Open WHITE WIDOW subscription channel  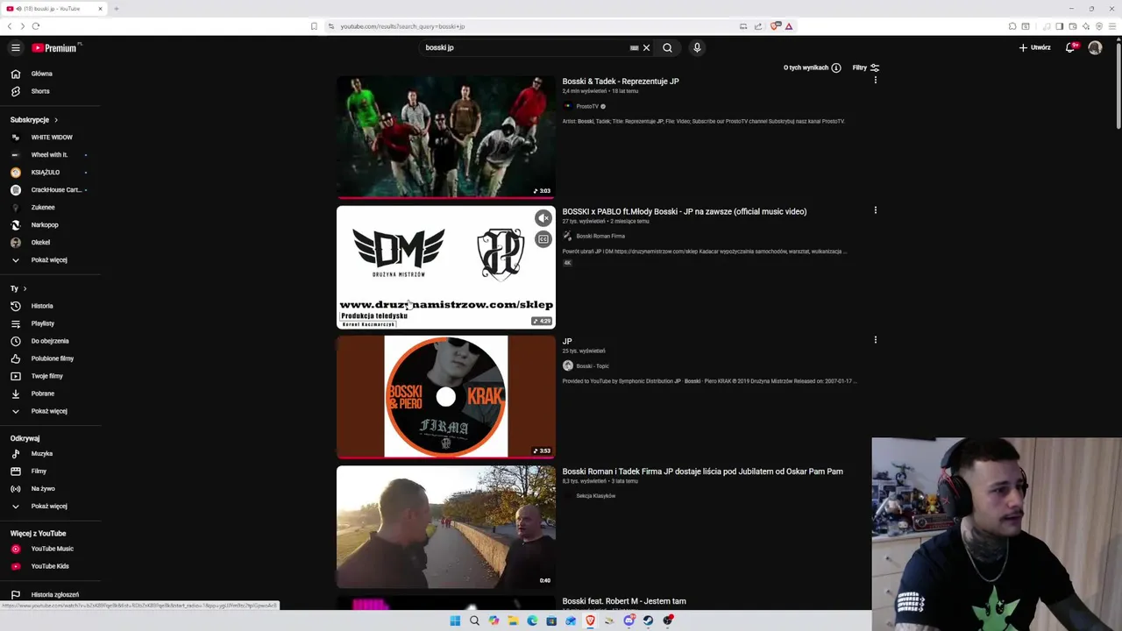[x=50, y=138]
